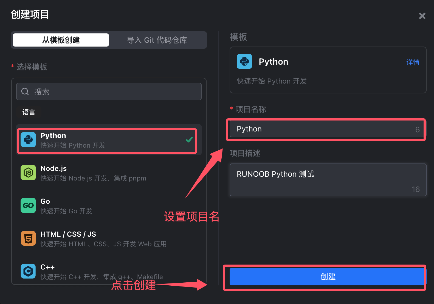
Task: Switch to 从模板创建 tab
Action: (61, 40)
